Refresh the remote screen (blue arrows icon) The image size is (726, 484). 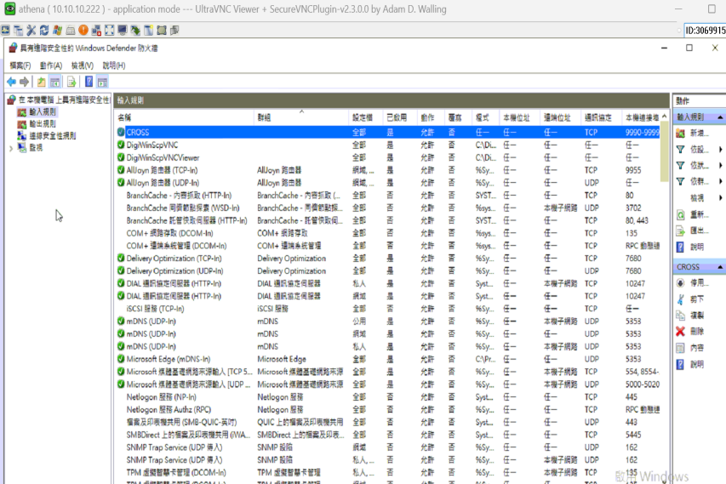pyautogui.click(x=44, y=31)
